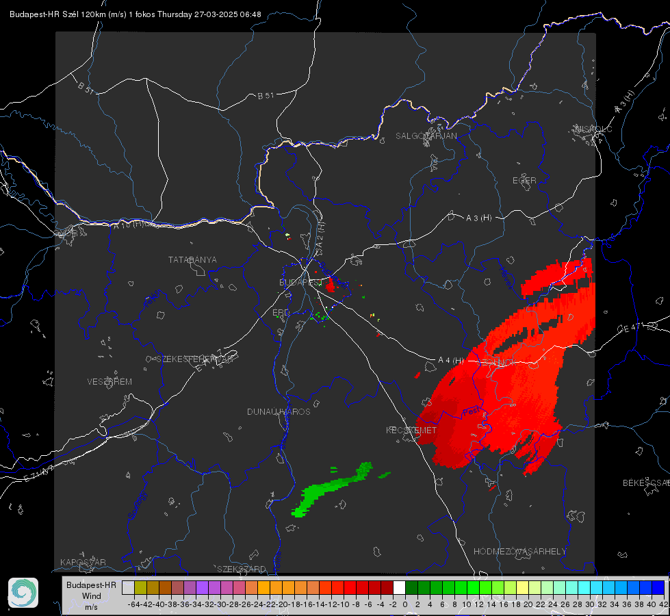Click the swirl logo icon at bottom left
The width and height of the screenshot is (670, 616).
23,593
